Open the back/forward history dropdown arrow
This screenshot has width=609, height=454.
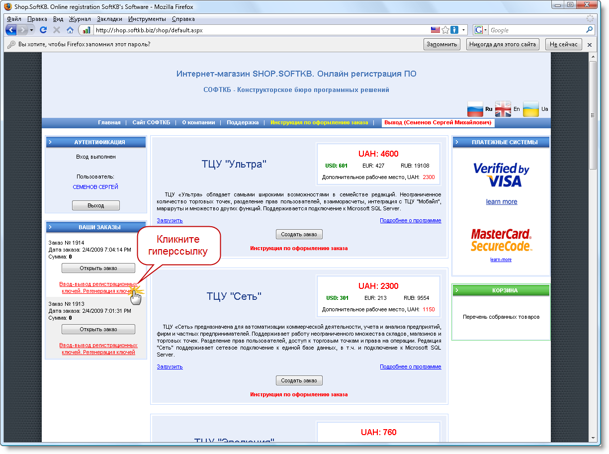32,30
